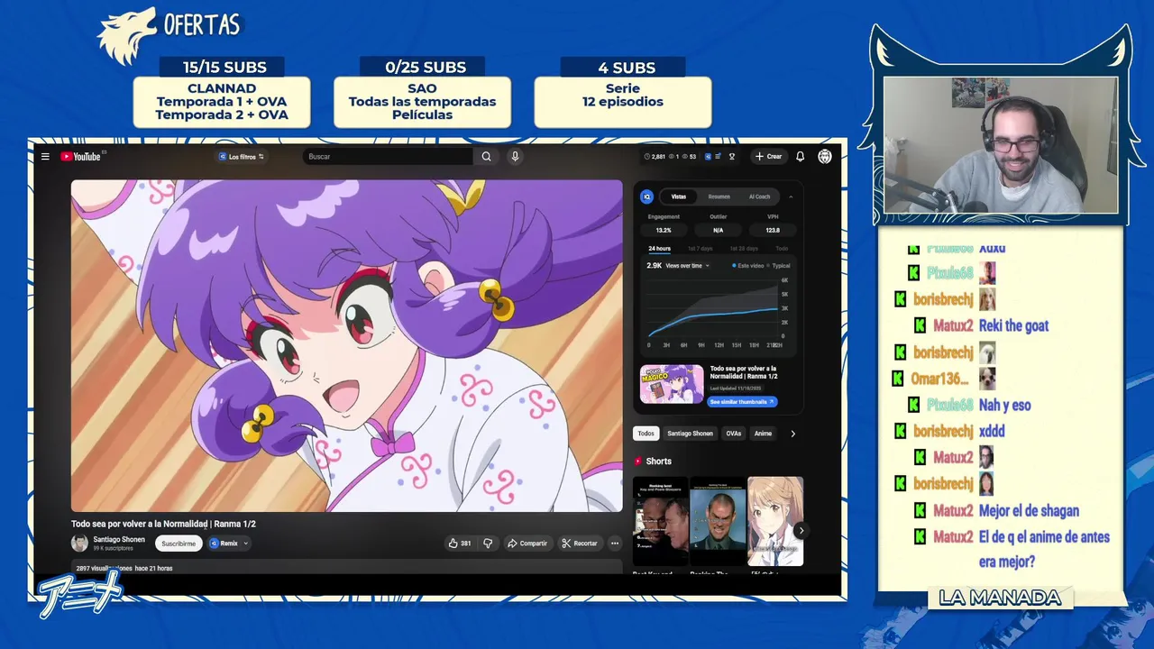
Task: Click chat message Nah y eso
Action: tap(1005, 405)
